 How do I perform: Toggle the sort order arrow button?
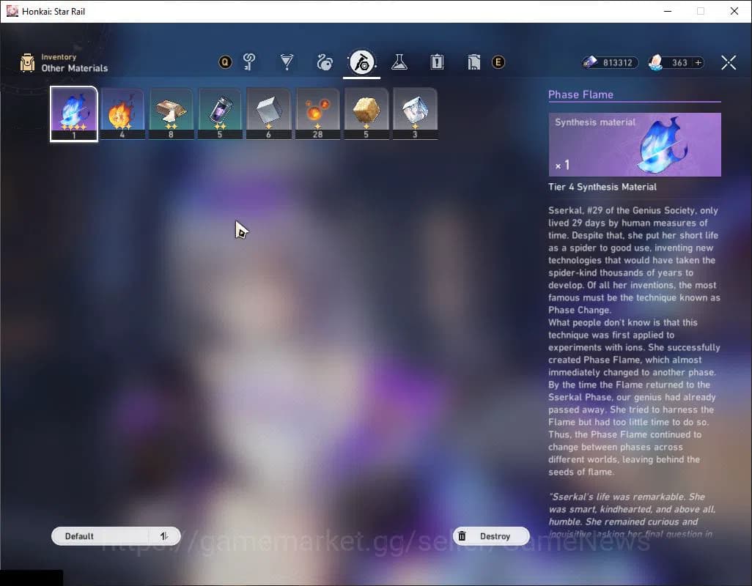pos(164,536)
